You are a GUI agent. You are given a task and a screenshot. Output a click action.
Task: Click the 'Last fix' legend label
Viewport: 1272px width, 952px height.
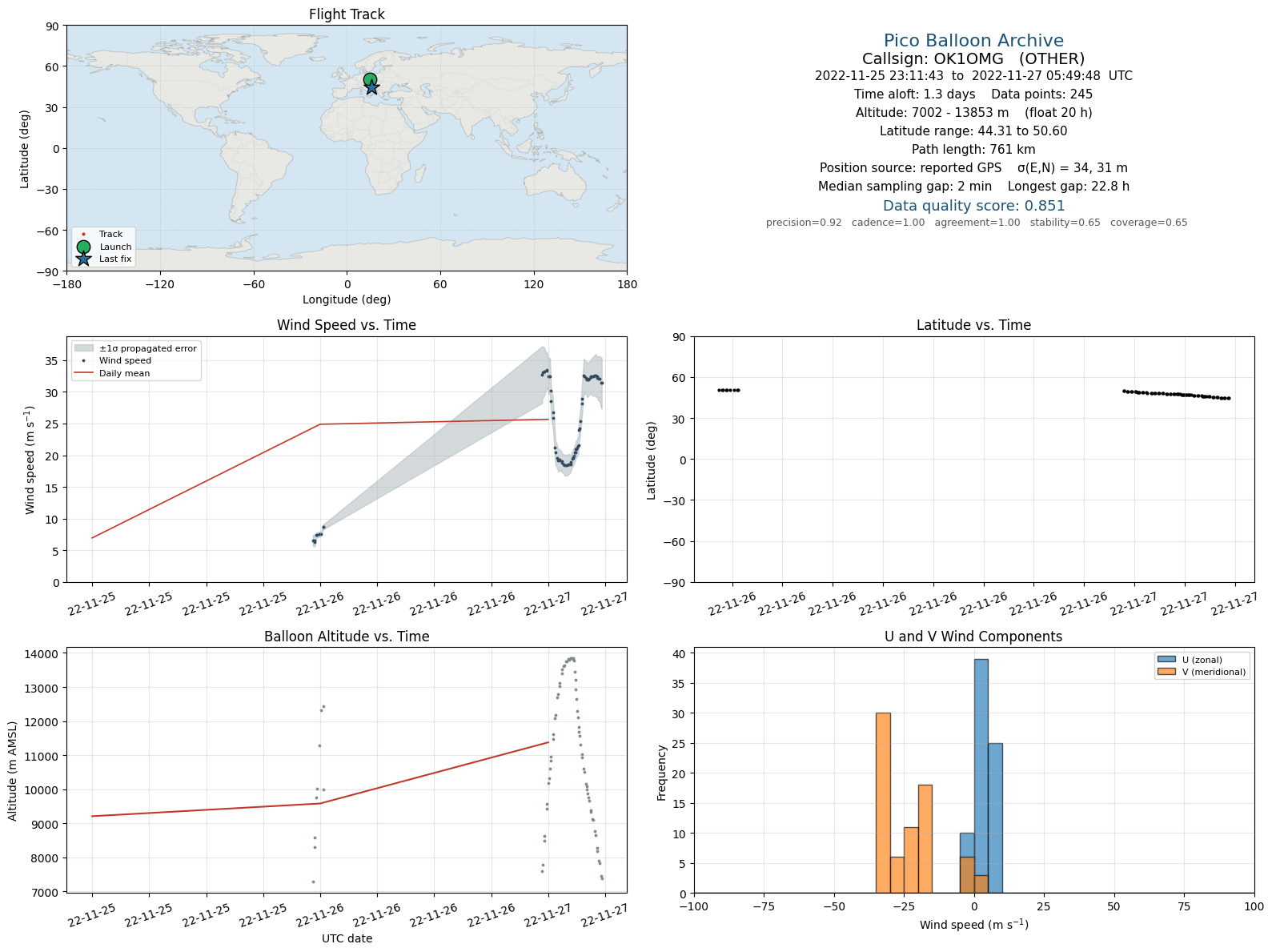pos(115,259)
